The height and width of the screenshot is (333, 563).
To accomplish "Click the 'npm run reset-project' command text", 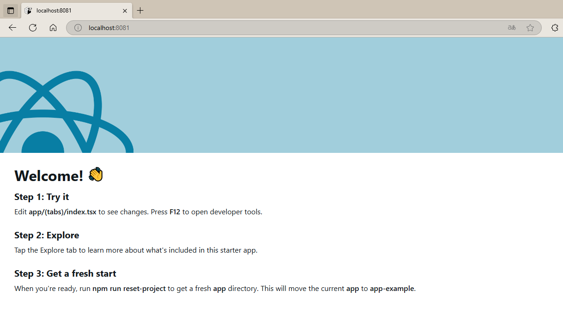I will point(129,289).
